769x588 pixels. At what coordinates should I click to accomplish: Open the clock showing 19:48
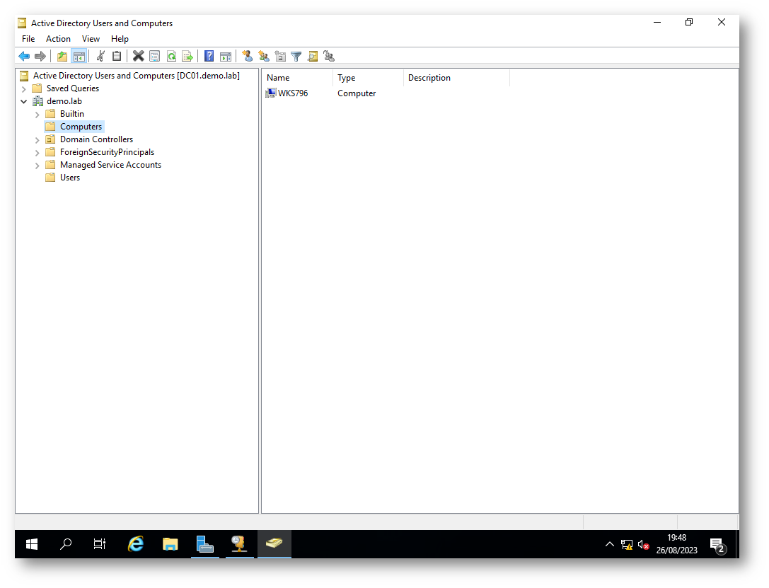pos(677,544)
